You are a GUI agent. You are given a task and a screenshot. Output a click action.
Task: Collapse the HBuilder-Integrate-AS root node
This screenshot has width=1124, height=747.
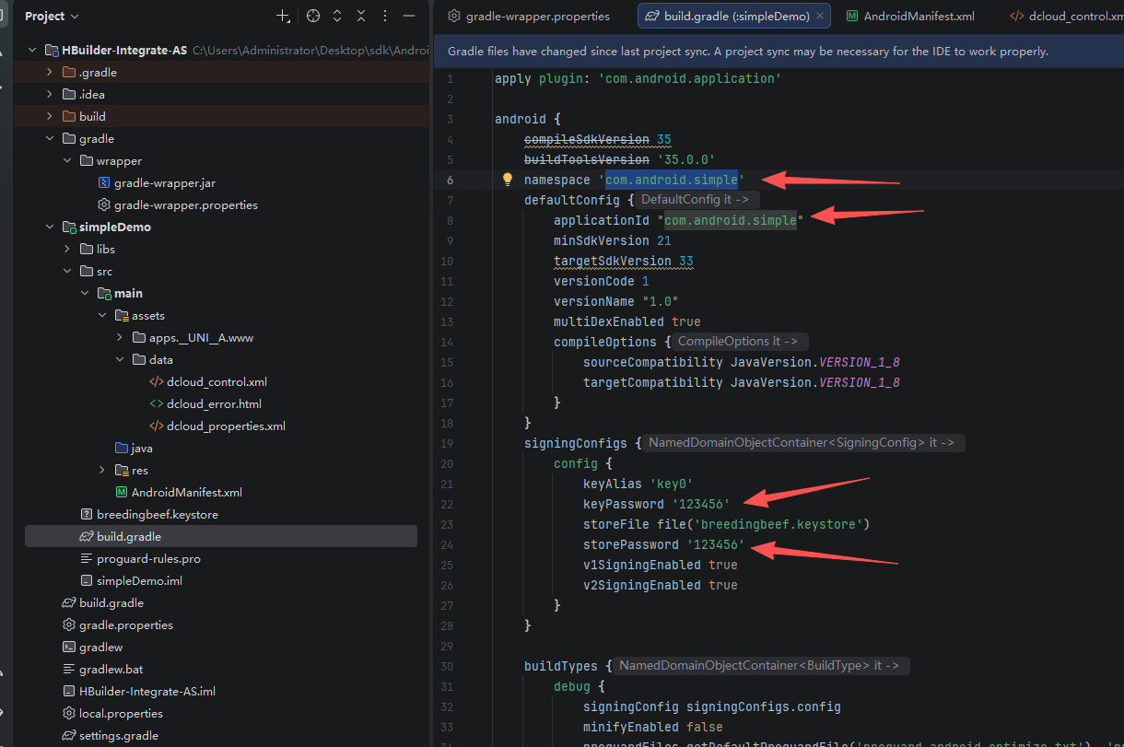(x=32, y=50)
